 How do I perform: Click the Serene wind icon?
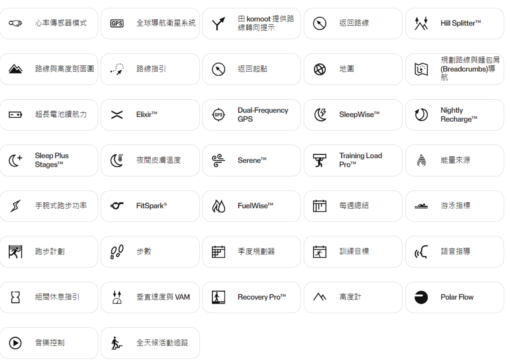(x=218, y=161)
